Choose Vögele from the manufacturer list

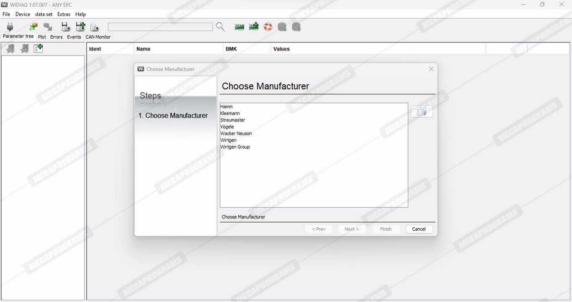coord(227,127)
